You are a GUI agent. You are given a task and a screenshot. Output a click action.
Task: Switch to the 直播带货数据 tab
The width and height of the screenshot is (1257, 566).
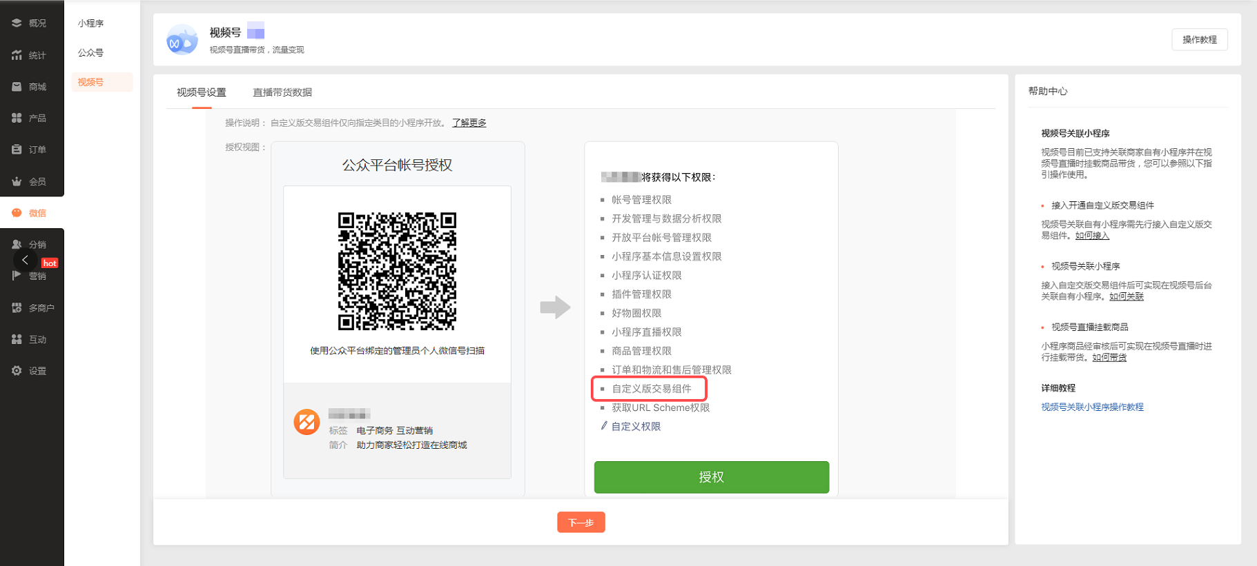coord(282,92)
